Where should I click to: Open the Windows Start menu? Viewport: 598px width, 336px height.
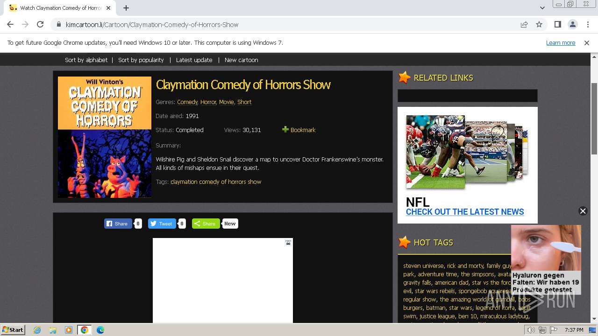click(x=13, y=329)
